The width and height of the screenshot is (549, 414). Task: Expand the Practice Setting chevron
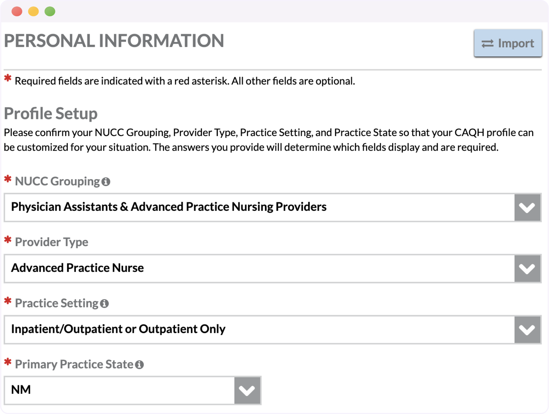click(527, 330)
